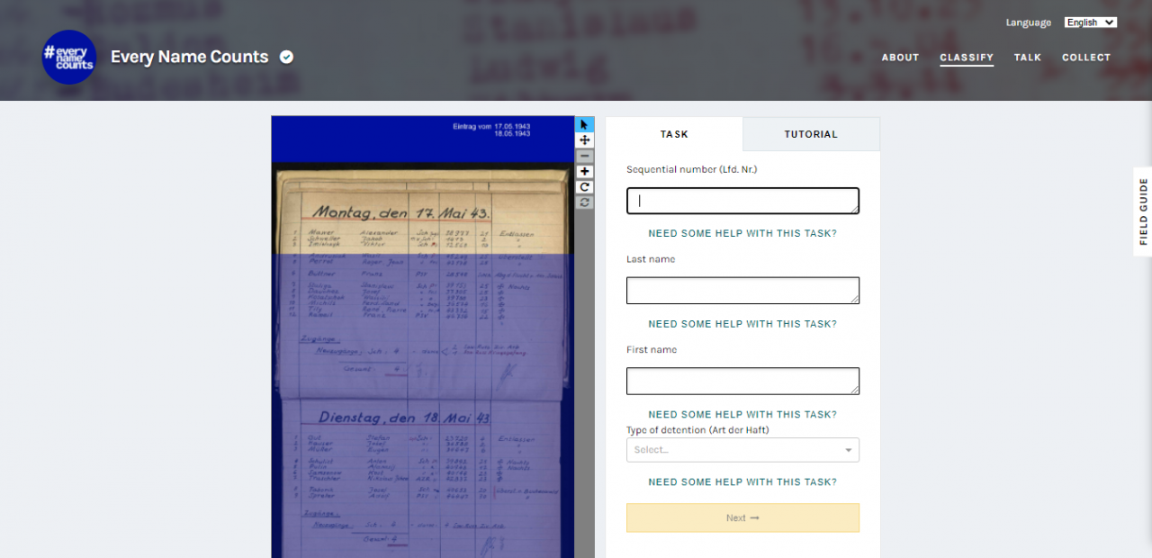Image resolution: width=1152 pixels, height=558 pixels.
Task: Reset the image view
Action: click(585, 202)
